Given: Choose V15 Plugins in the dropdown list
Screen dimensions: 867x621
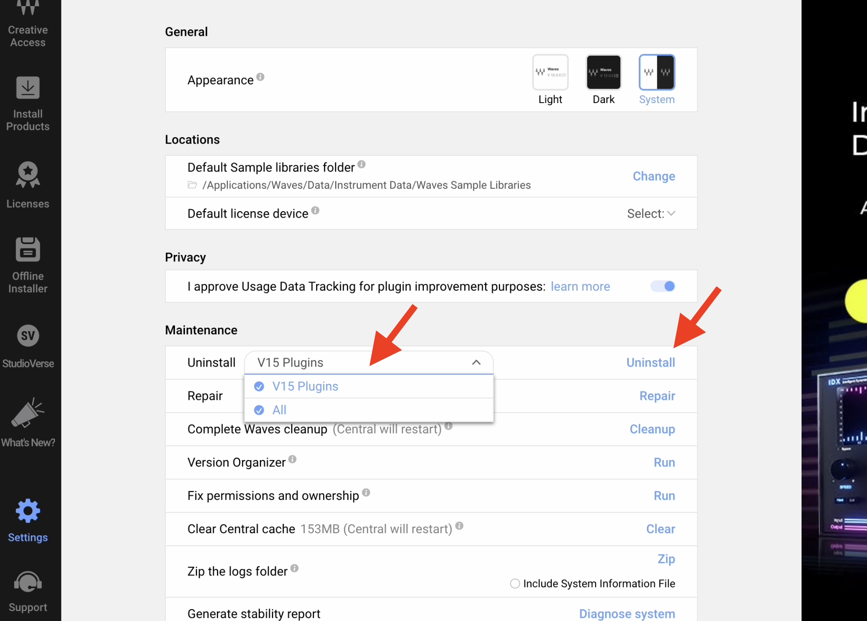Looking at the screenshot, I should click(x=305, y=386).
